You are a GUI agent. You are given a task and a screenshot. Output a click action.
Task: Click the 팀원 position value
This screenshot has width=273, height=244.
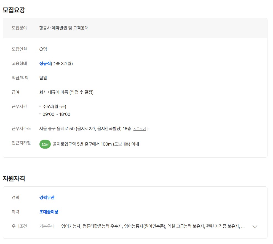pos(43,78)
